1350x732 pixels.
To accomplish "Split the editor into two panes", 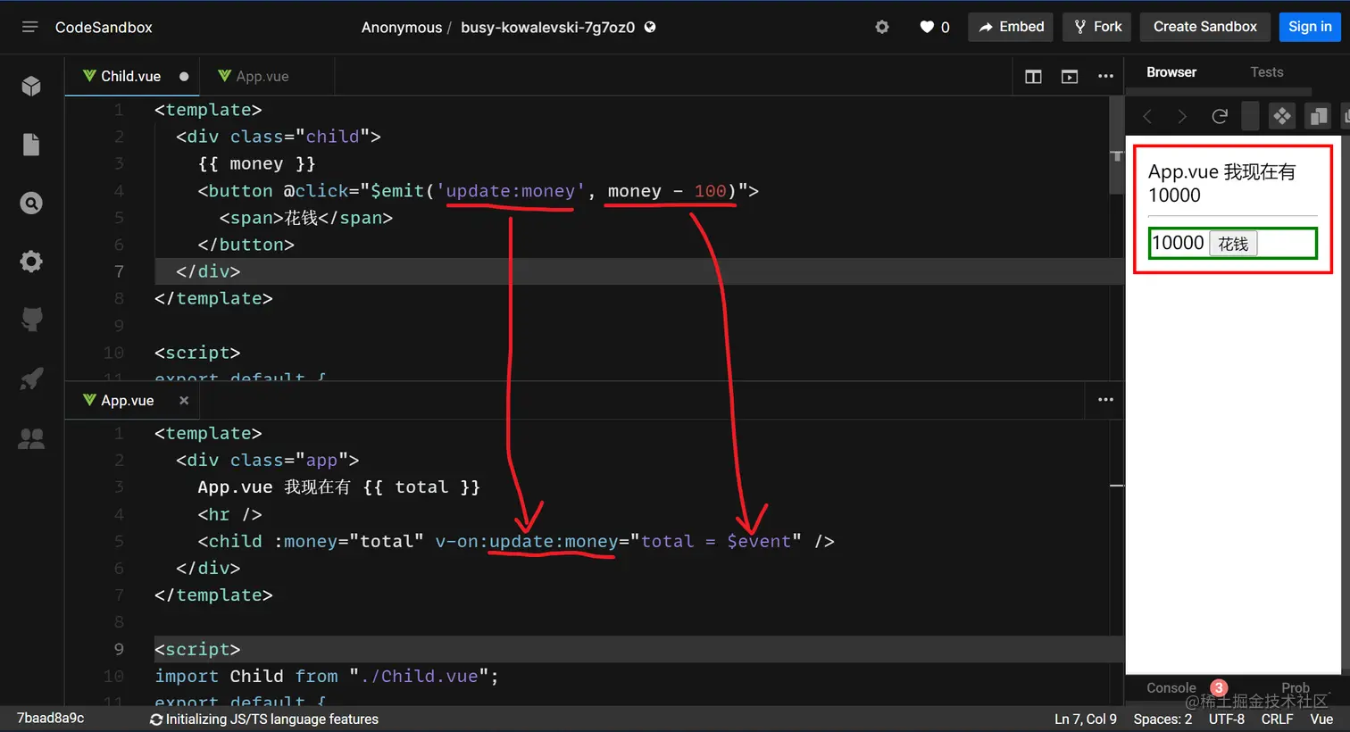I will [x=1033, y=77].
